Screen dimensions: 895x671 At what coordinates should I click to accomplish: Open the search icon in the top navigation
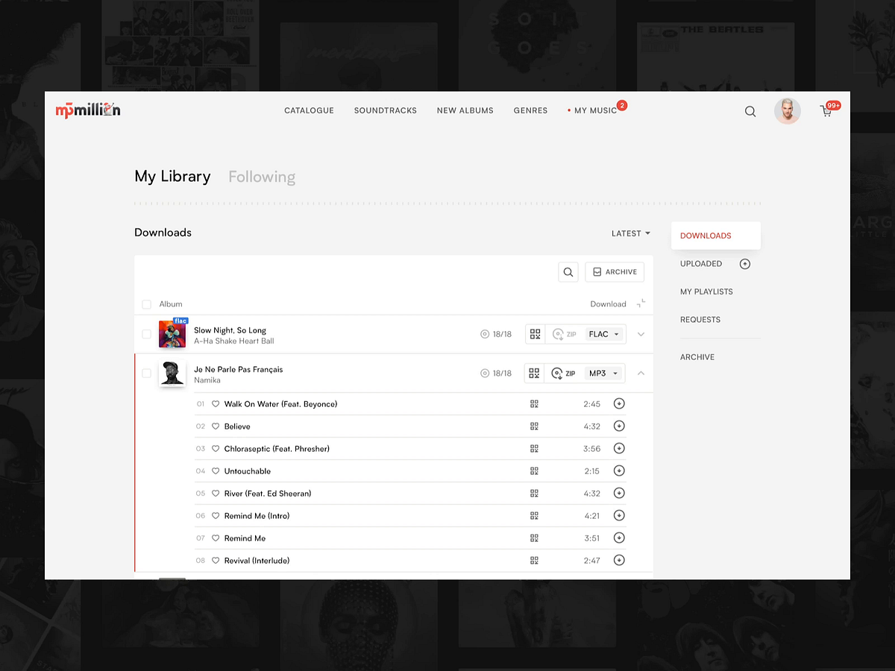pos(750,111)
